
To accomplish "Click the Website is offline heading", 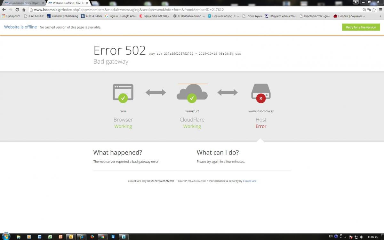I will point(20,27).
